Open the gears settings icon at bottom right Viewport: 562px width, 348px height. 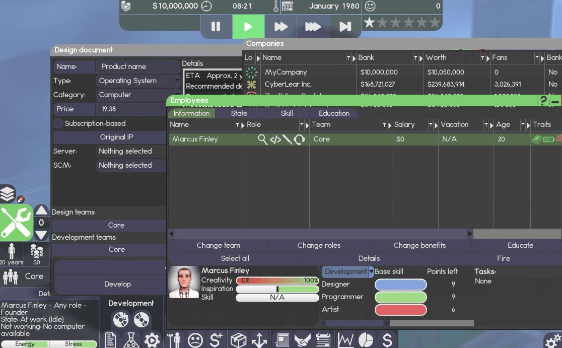pos(554,340)
